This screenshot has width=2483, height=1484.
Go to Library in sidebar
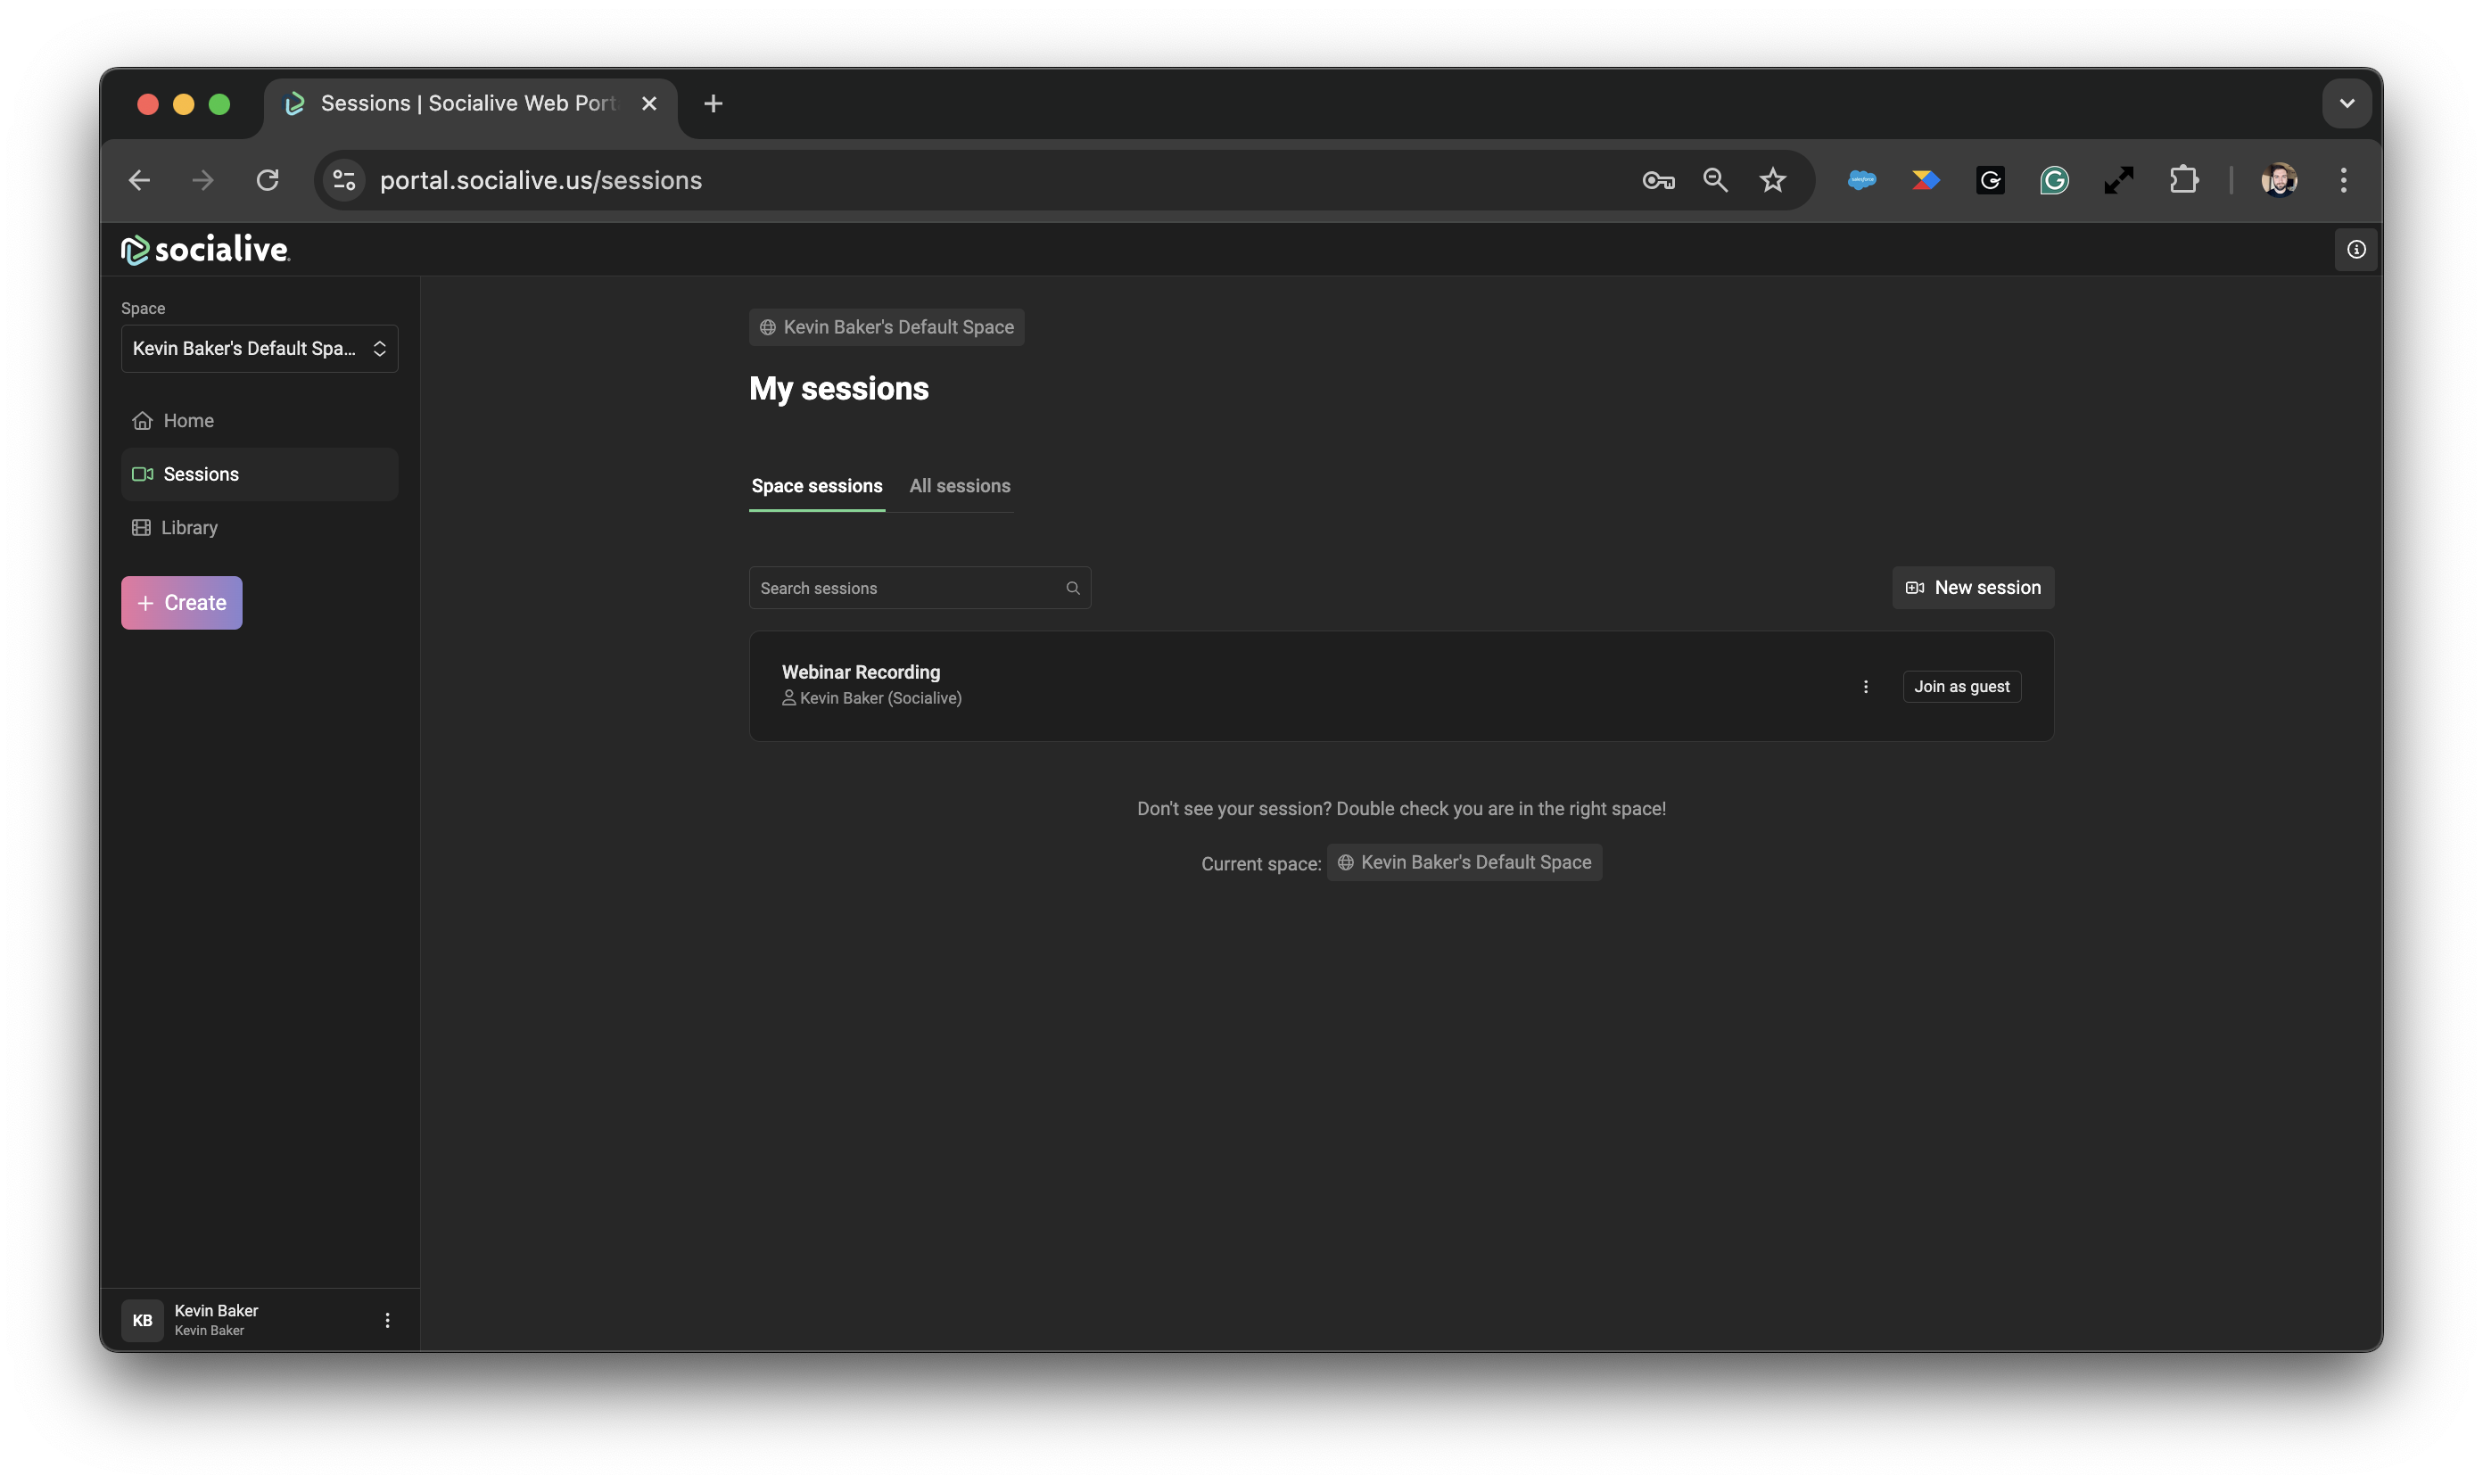189,527
